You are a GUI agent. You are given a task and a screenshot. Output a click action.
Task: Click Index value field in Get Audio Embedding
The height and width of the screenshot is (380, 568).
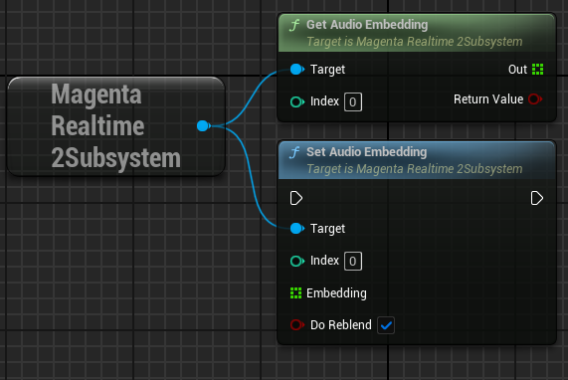coord(353,101)
